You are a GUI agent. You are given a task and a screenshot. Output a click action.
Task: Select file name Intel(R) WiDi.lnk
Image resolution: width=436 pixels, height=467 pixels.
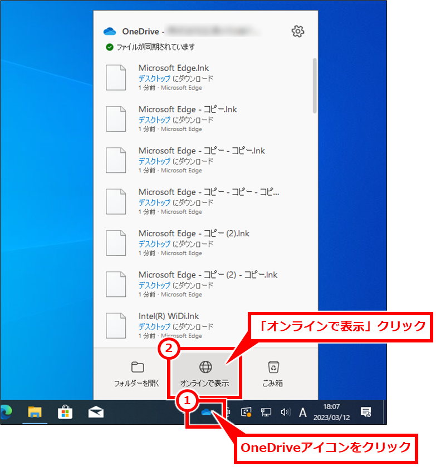169,316
